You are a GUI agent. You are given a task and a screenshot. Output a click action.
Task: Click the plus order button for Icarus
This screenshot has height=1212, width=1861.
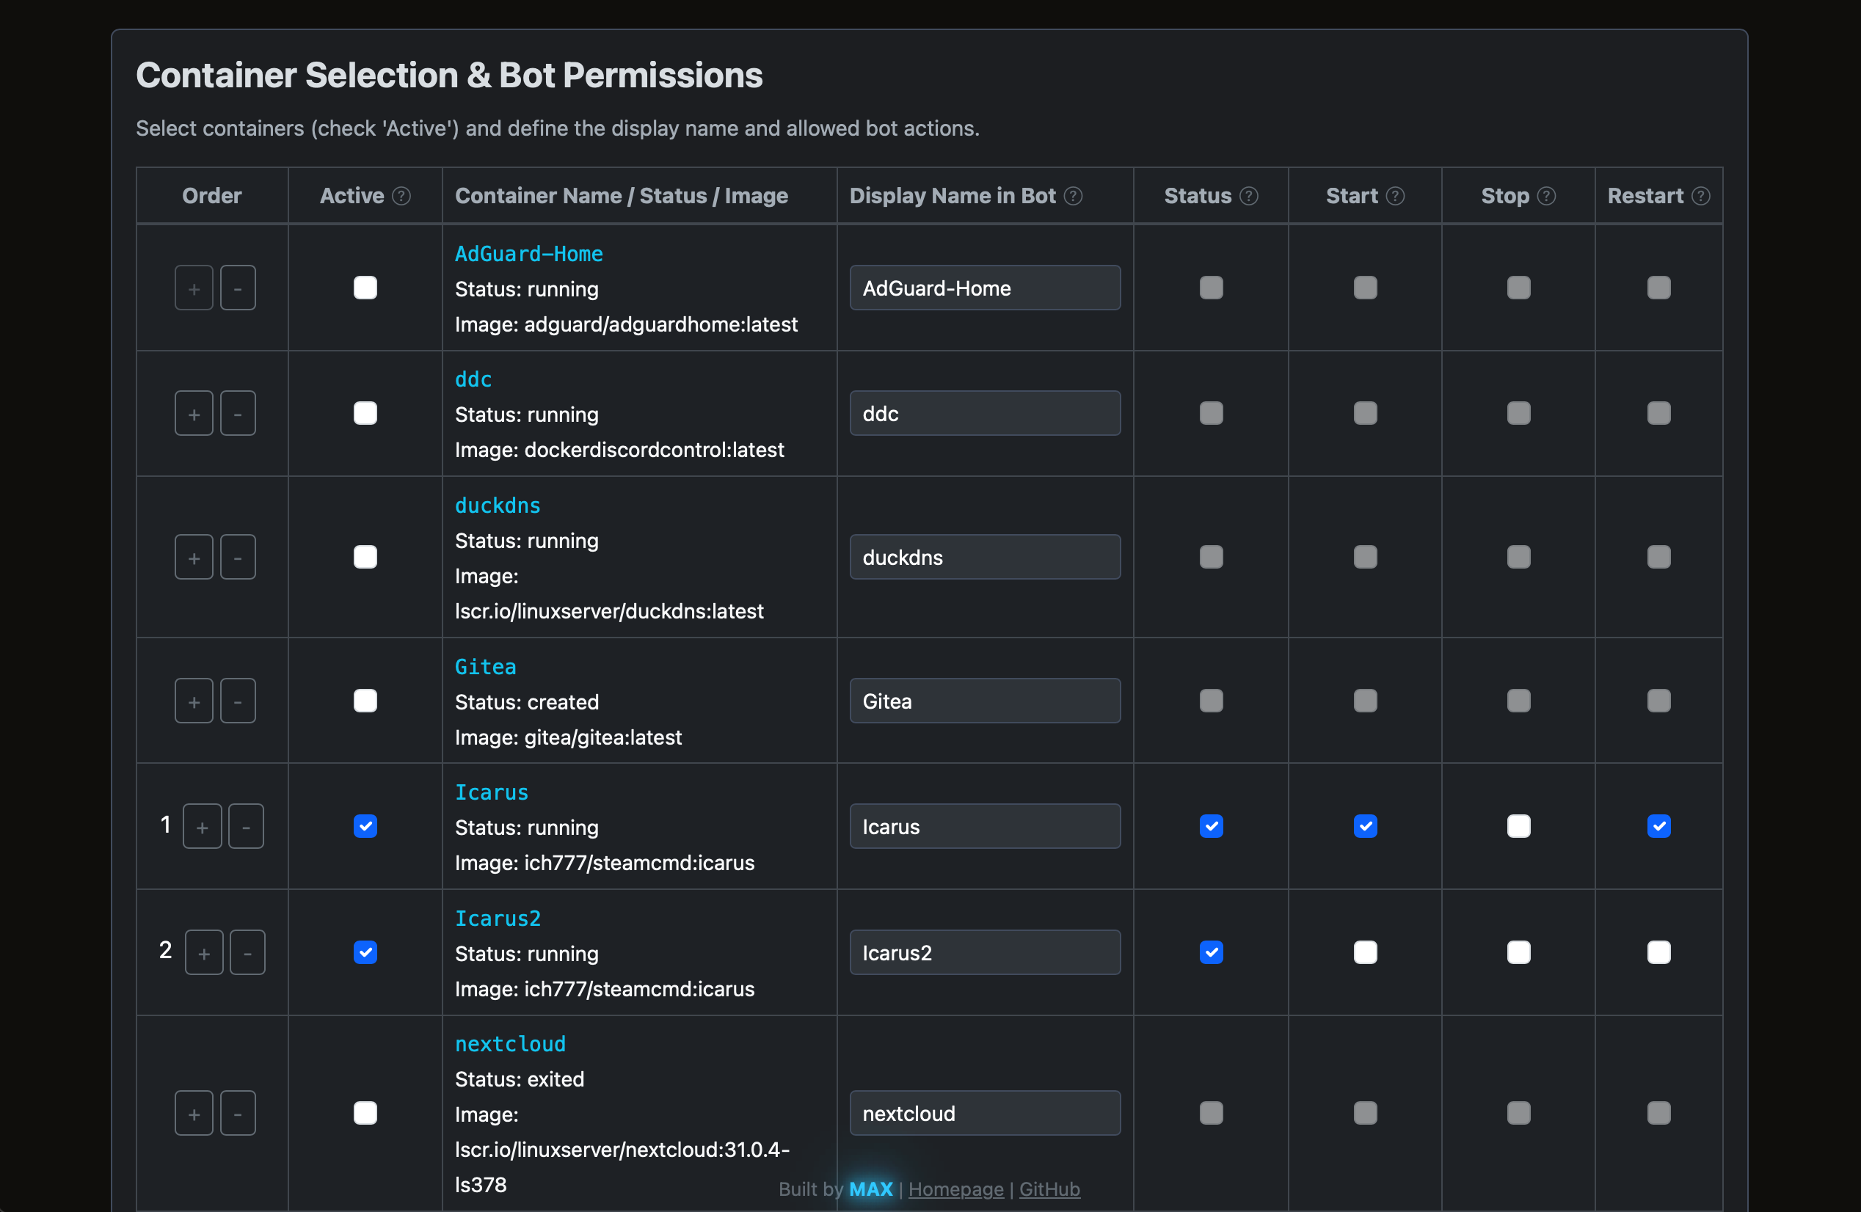[x=203, y=825]
